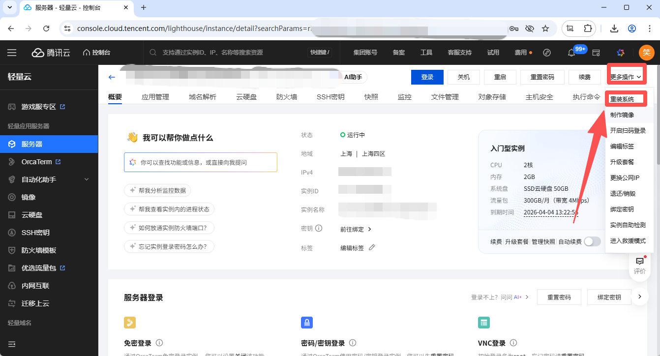Open the notification bell with the 99+ badge
Image resolution: width=660 pixels, height=356 pixels.
[x=571, y=53]
